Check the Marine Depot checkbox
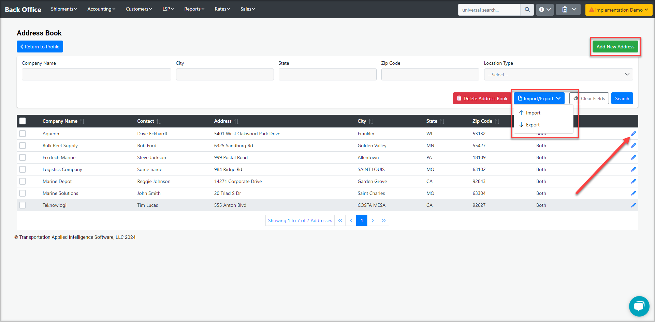Screen dimensions: 655x322 [23, 181]
